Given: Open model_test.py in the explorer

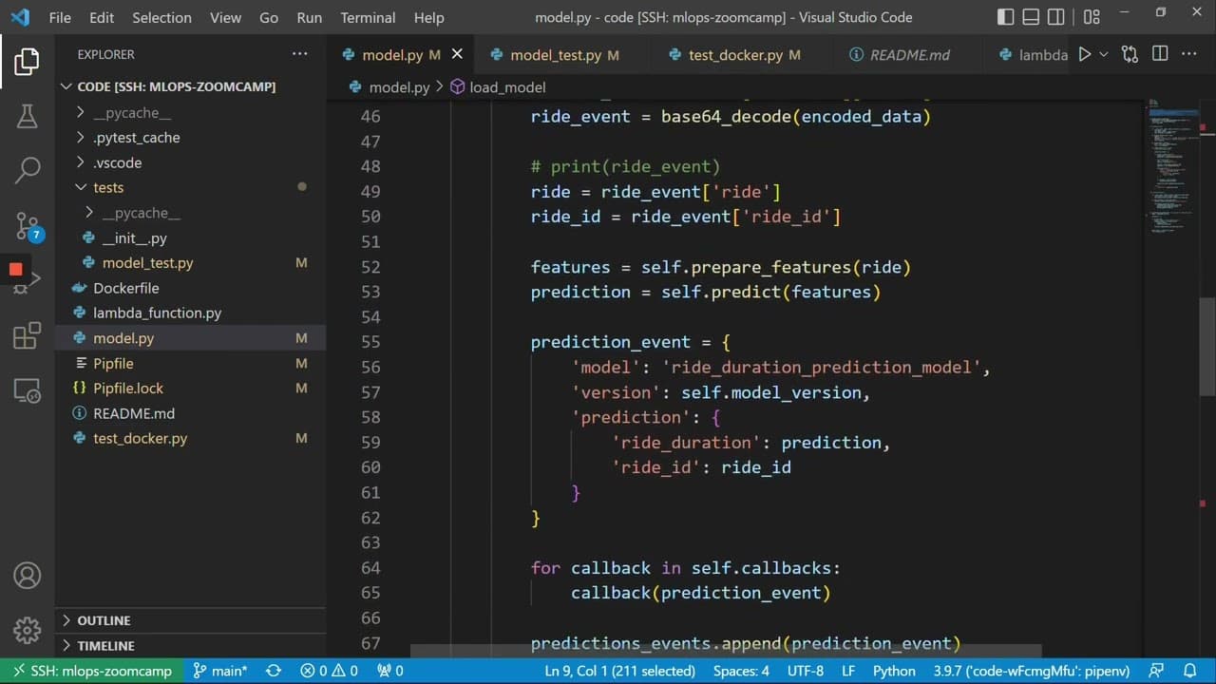Looking at the screenshot, I should coord(147,263).
